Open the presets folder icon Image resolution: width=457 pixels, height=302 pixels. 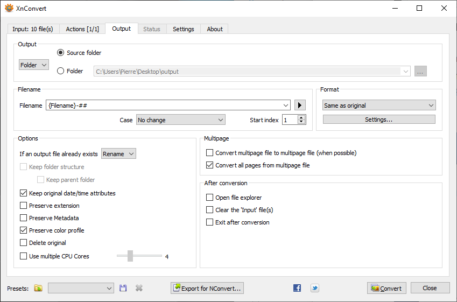click(38, 288)
